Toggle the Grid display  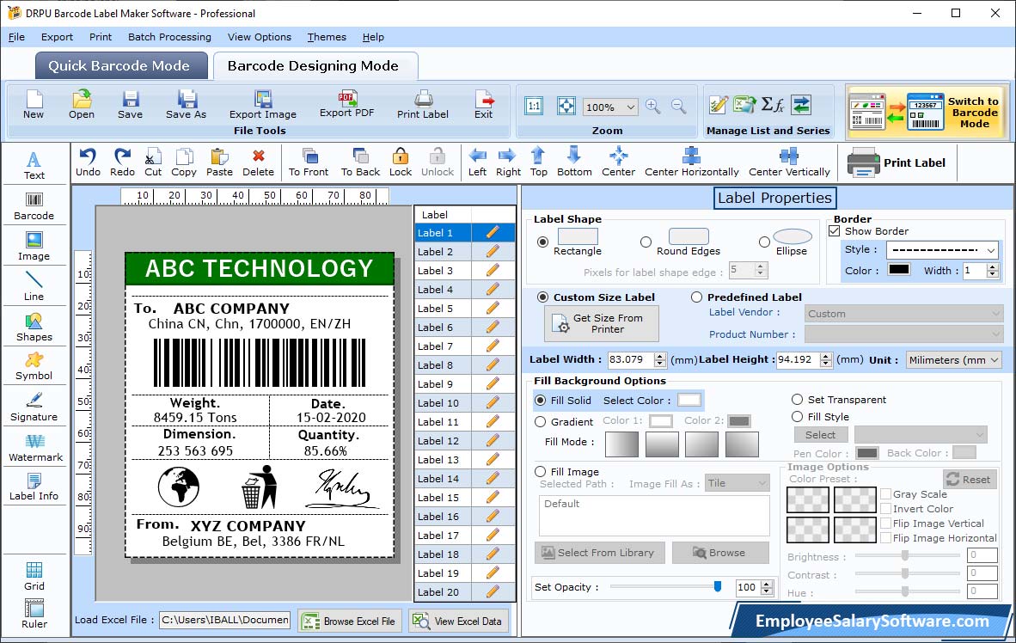(x=34, y=576)
